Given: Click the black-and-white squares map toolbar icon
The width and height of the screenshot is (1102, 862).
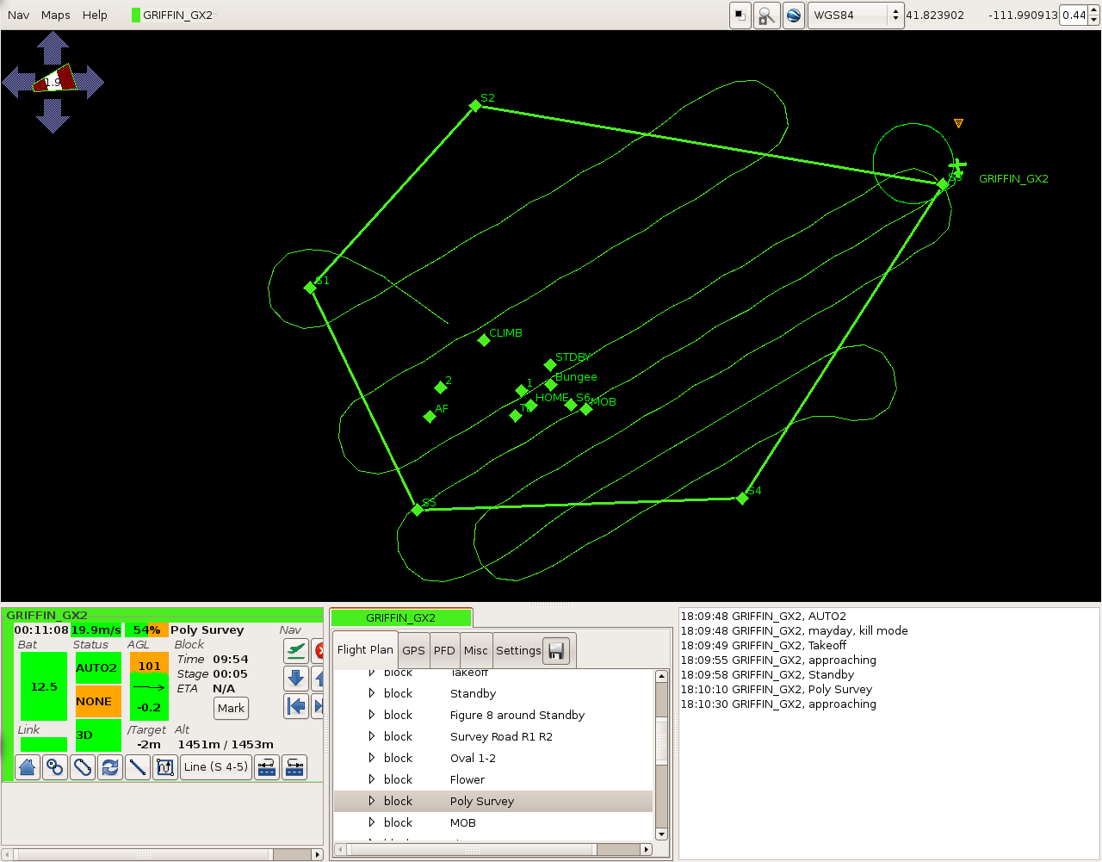Looking at the screenshot, I should (740, 16).
